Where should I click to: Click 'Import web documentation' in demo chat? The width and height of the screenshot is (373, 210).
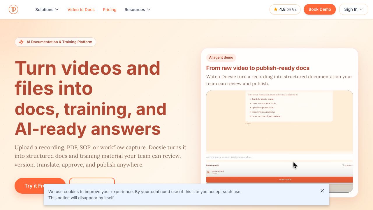pos(263,112)
